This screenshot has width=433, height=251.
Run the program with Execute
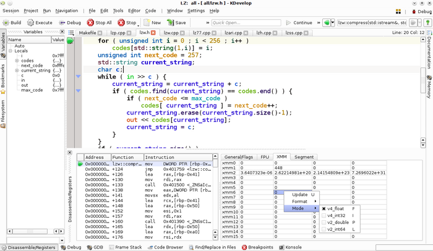(x=39, y=22)
